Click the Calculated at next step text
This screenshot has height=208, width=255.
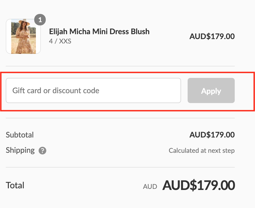[x=201, y=151]
